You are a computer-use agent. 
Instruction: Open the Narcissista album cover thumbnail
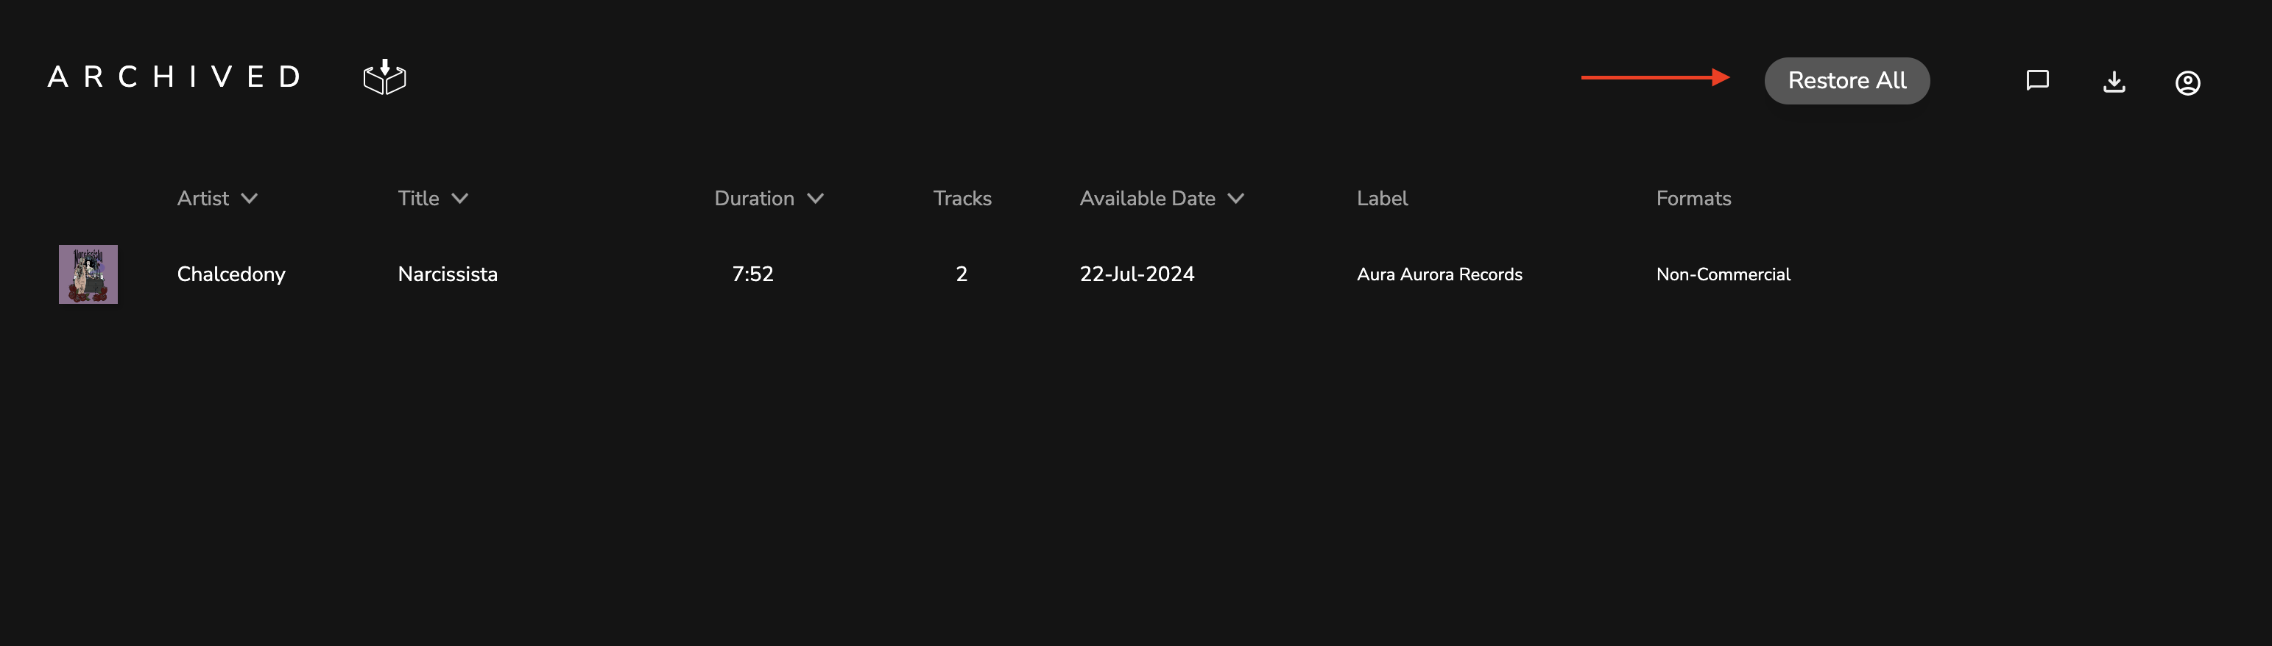88,274
